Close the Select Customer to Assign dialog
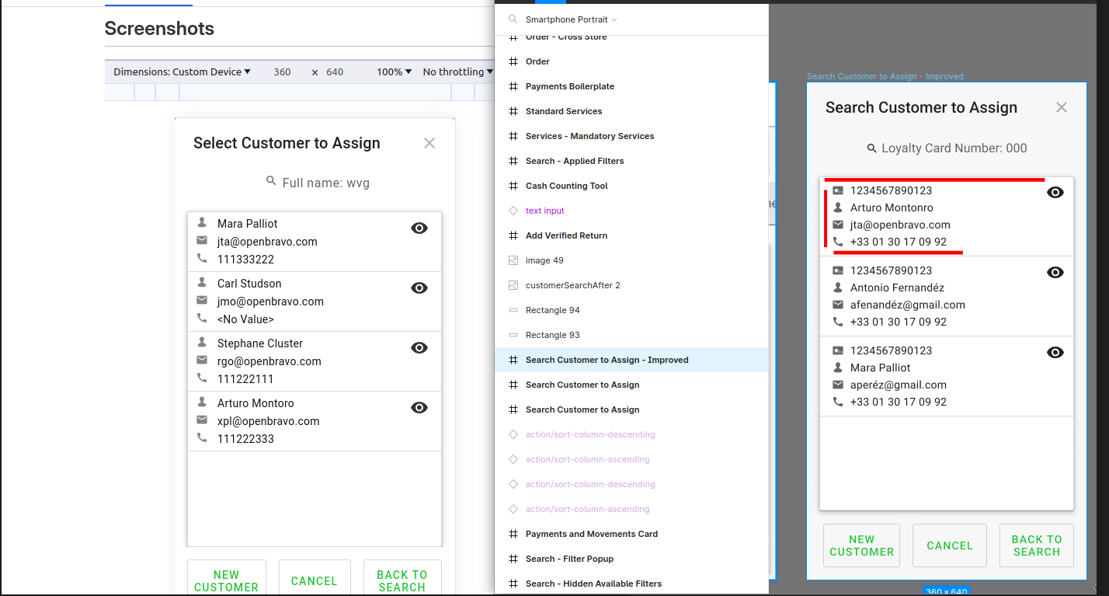 coord(429,143)
